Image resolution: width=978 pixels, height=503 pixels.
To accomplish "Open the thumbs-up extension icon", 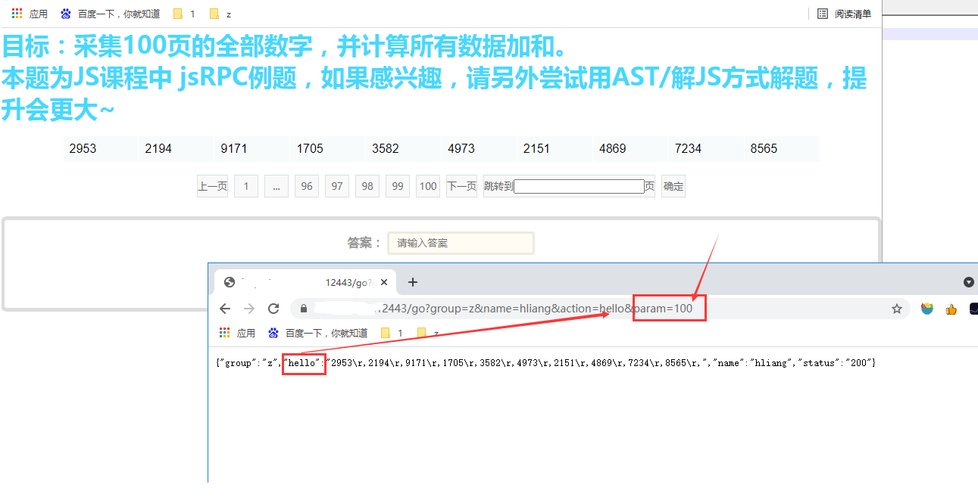I will tap(951, 309).
